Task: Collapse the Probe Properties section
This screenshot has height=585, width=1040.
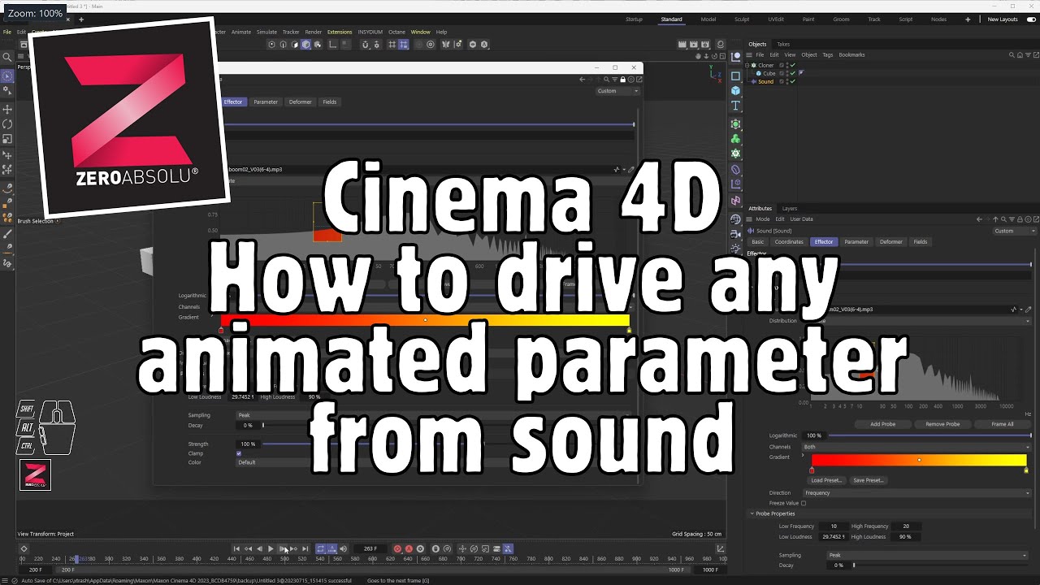Action: coord(752,514)
